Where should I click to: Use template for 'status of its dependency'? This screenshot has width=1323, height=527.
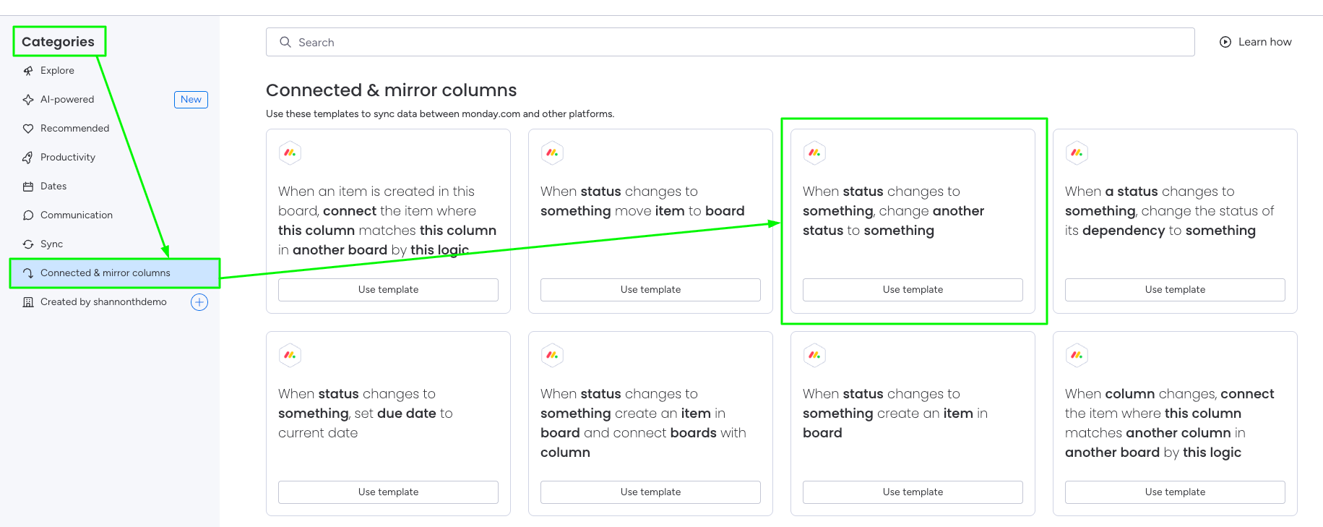pos(1175,290)
